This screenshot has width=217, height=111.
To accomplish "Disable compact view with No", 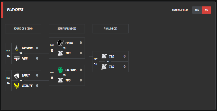I will click(x=206, y=10).
